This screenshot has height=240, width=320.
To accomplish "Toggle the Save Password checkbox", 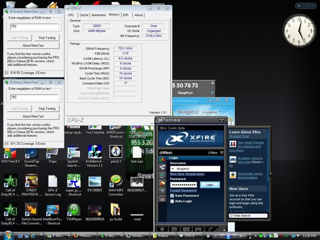I will tap(172, 196).
